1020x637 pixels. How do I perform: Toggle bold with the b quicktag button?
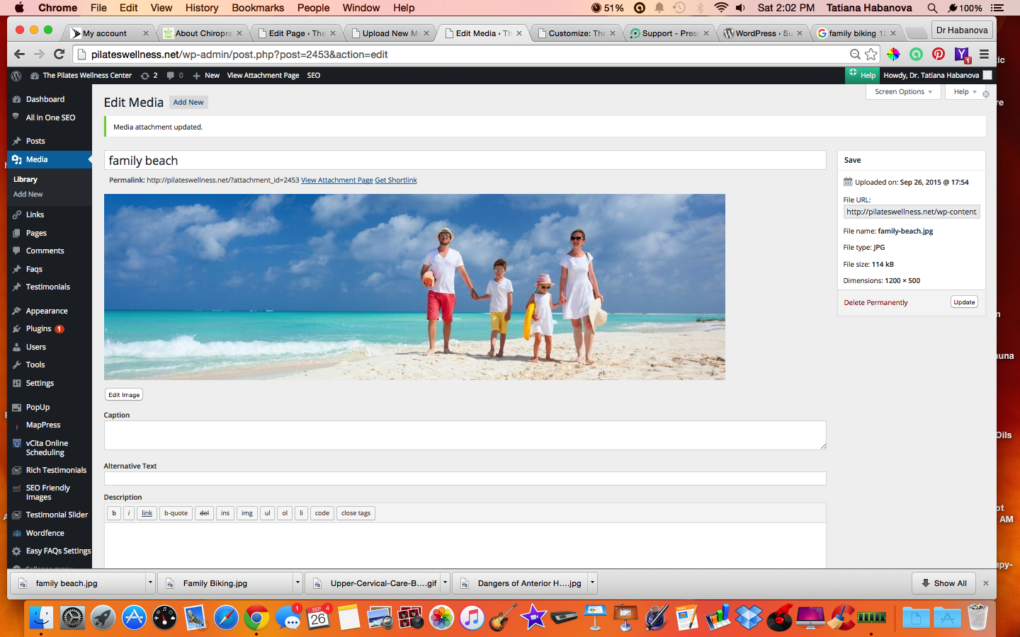(x=114, y=513)
